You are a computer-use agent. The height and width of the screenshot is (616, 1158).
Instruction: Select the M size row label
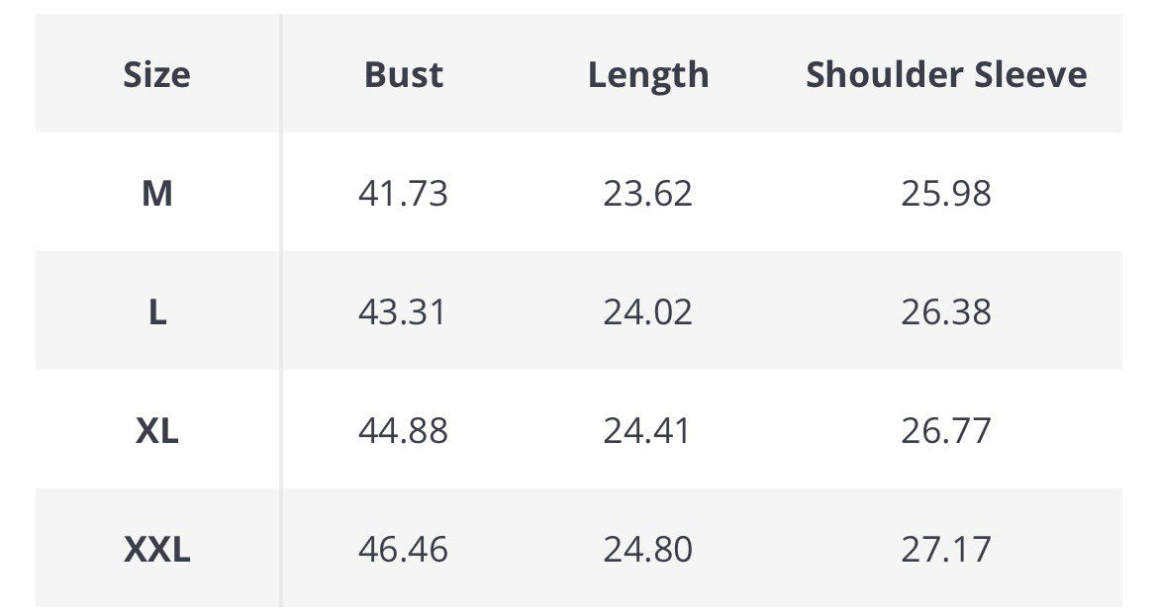(x=157, y=194)
